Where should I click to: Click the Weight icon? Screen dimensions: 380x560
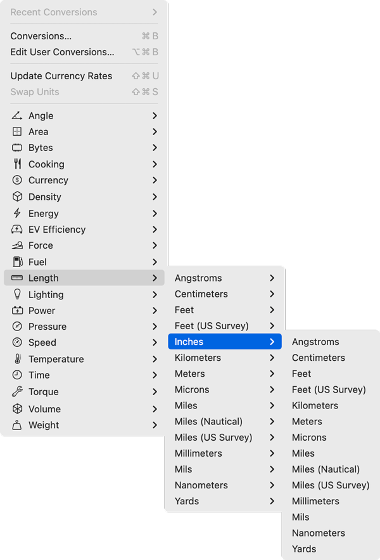pos(17,425)
